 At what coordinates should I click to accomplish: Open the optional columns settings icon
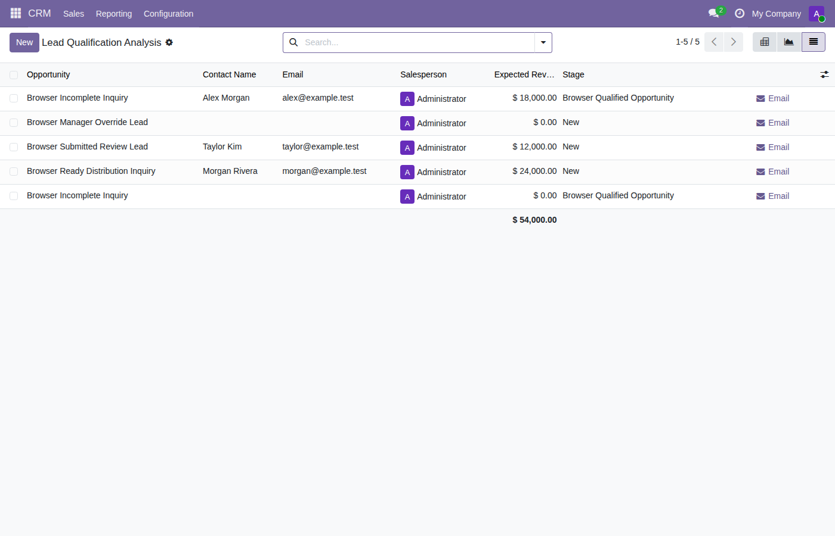[824, 74]
